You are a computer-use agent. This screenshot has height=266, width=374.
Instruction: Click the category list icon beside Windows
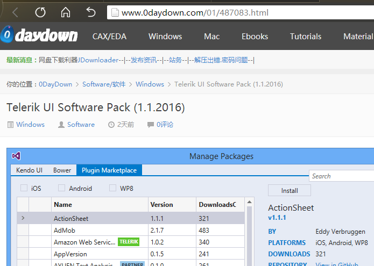10,125
